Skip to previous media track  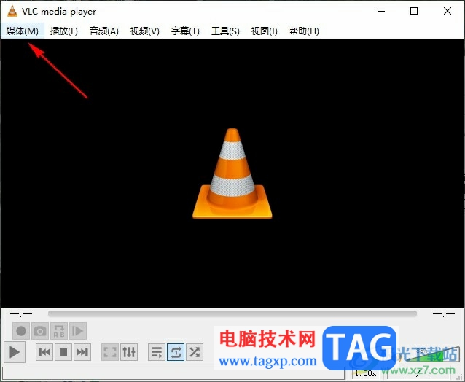(44, 352)
